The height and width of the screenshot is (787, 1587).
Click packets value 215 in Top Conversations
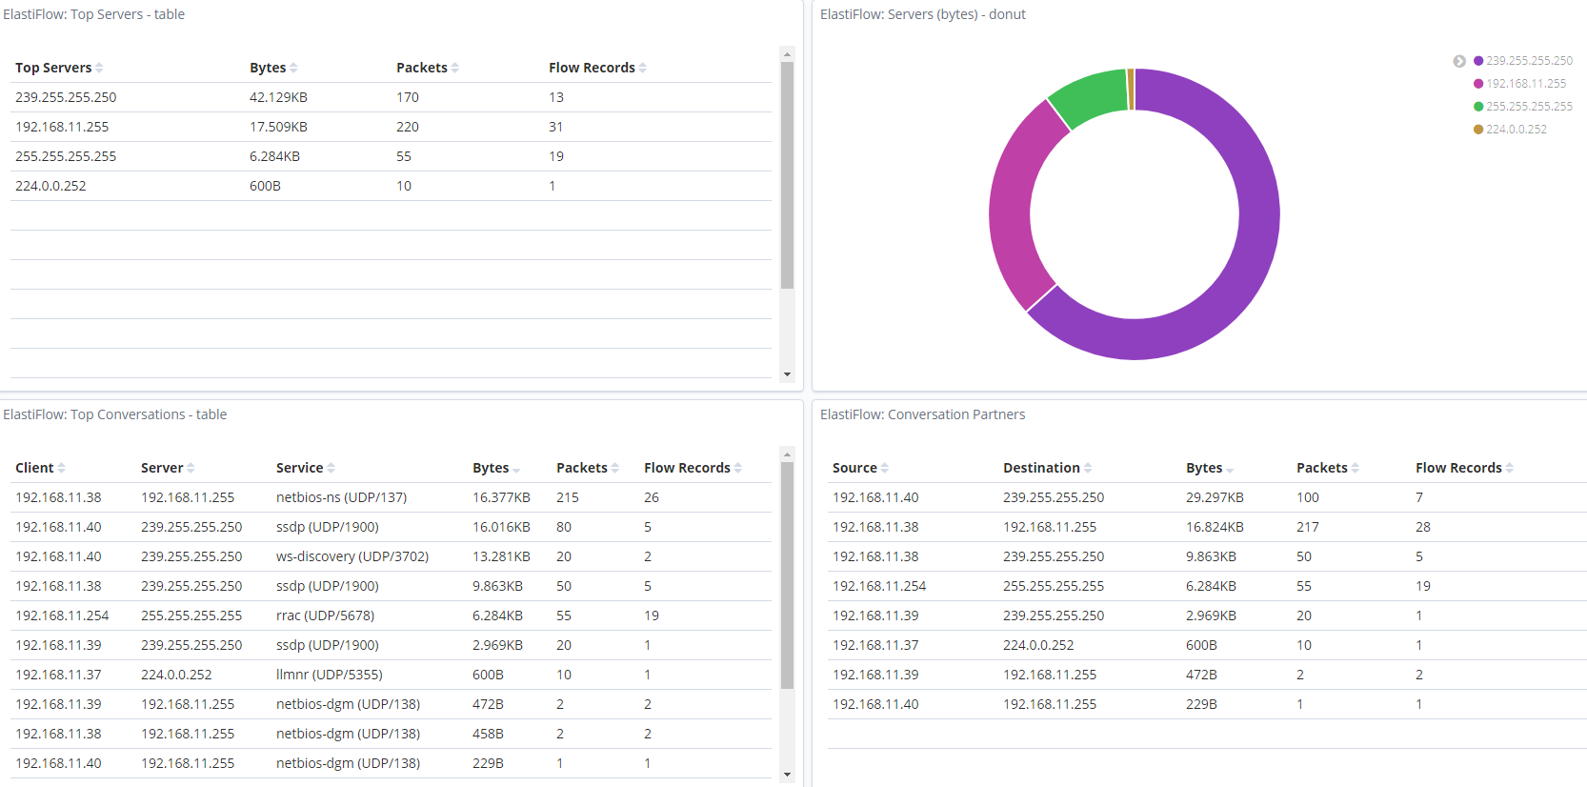tap(568, 497)
